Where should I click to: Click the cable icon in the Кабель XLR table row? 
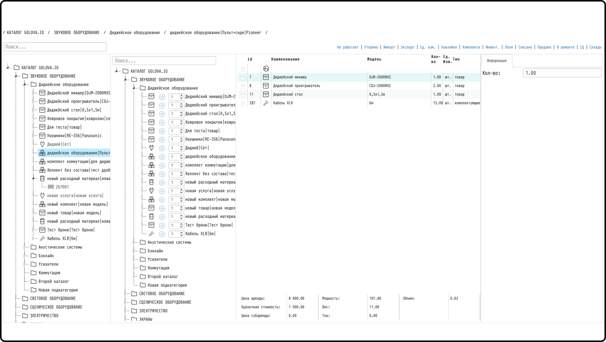(266, 103)
